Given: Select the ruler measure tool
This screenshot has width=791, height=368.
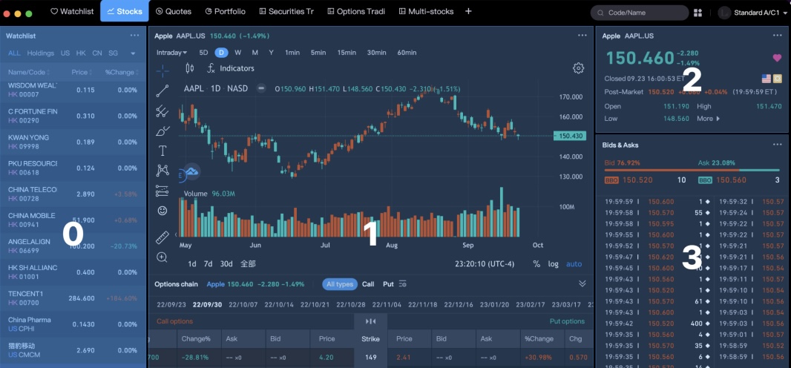Looking at the screenshot, I should point(163,237).
